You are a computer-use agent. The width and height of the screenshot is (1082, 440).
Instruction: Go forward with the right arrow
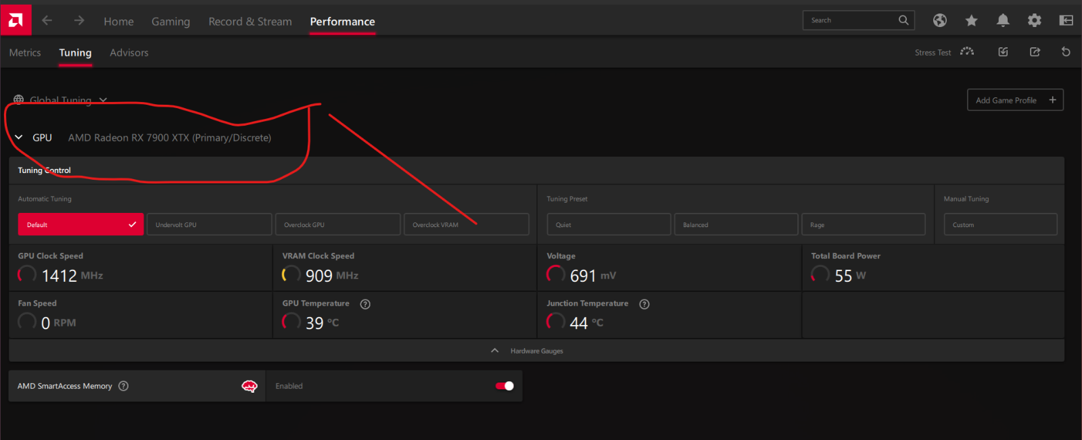79,20
